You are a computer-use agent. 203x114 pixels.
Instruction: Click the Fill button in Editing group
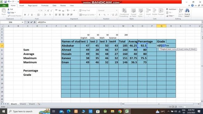point(169,13)
